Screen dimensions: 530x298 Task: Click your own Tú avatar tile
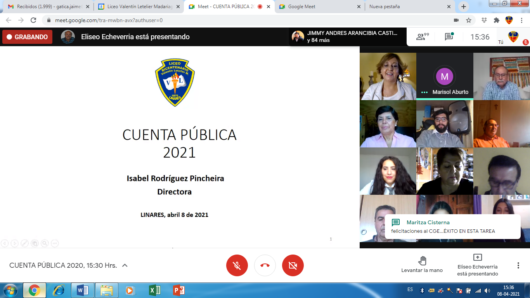tap(513, 36)
